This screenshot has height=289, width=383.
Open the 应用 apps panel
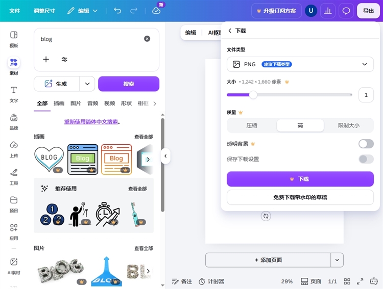[14, 232]
